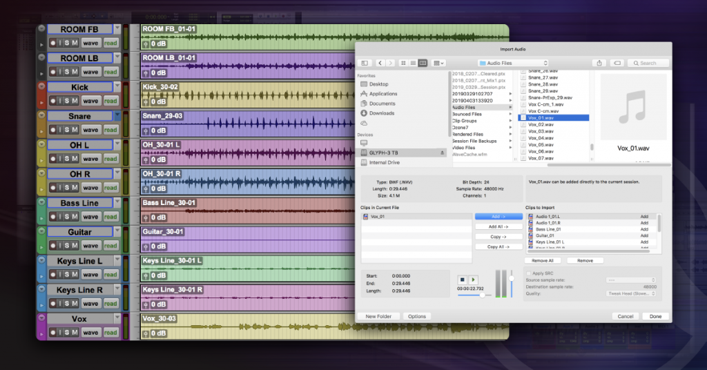Click the clip gain fader icon on Kick_30-02
The image size is (707, 370).
point(146,102)
